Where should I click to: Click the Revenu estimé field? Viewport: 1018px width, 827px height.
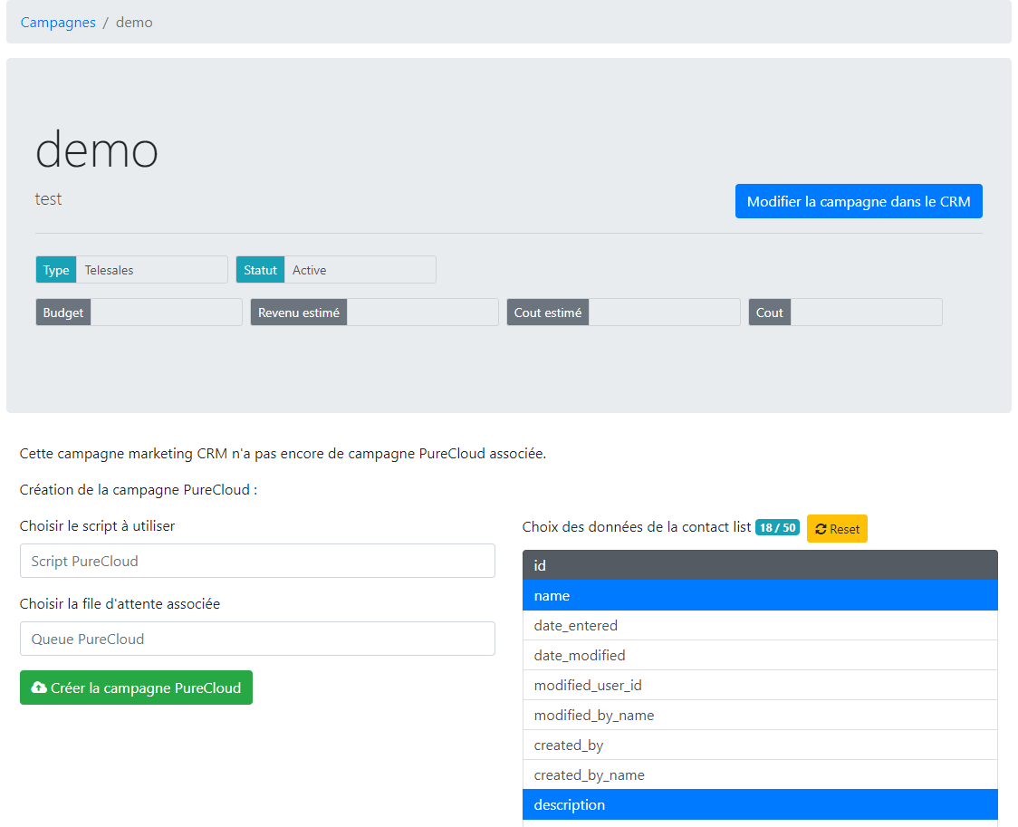[x=422, y=313]
